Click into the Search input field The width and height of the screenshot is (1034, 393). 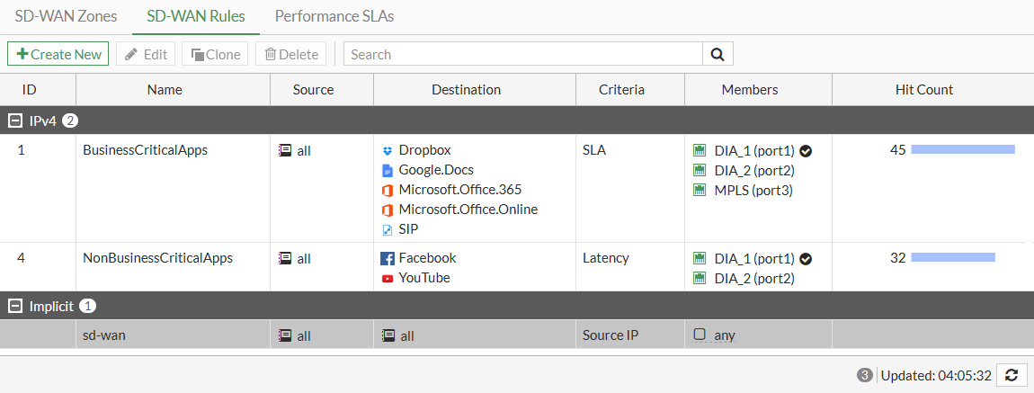coord(522,54)
